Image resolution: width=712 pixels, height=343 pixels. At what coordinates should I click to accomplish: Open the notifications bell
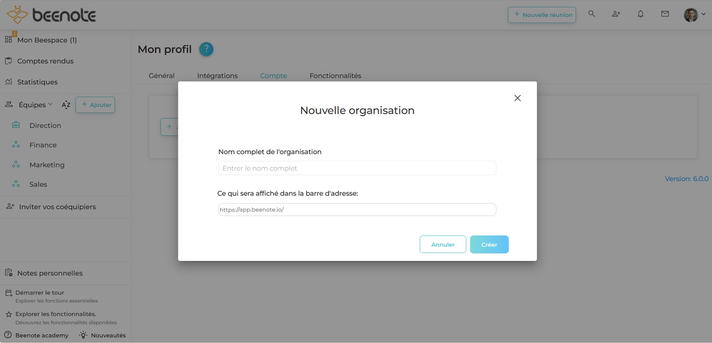[641, 14]
